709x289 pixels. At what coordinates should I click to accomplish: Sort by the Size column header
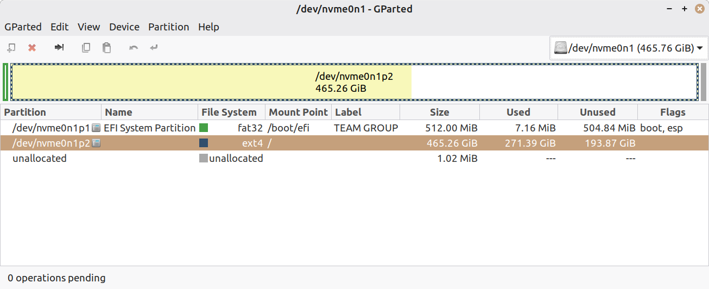[x=439, y=112]
